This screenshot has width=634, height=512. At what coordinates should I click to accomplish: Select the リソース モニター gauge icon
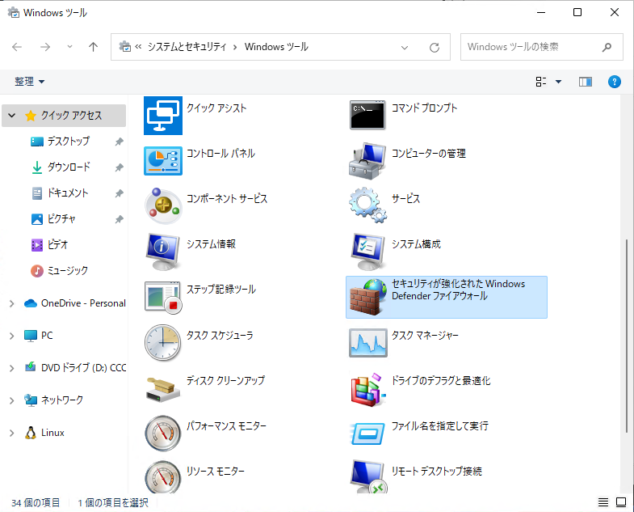[163, 477]
